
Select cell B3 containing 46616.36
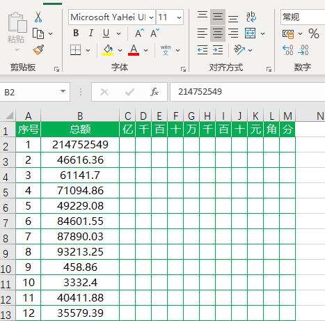pos(80,160)
